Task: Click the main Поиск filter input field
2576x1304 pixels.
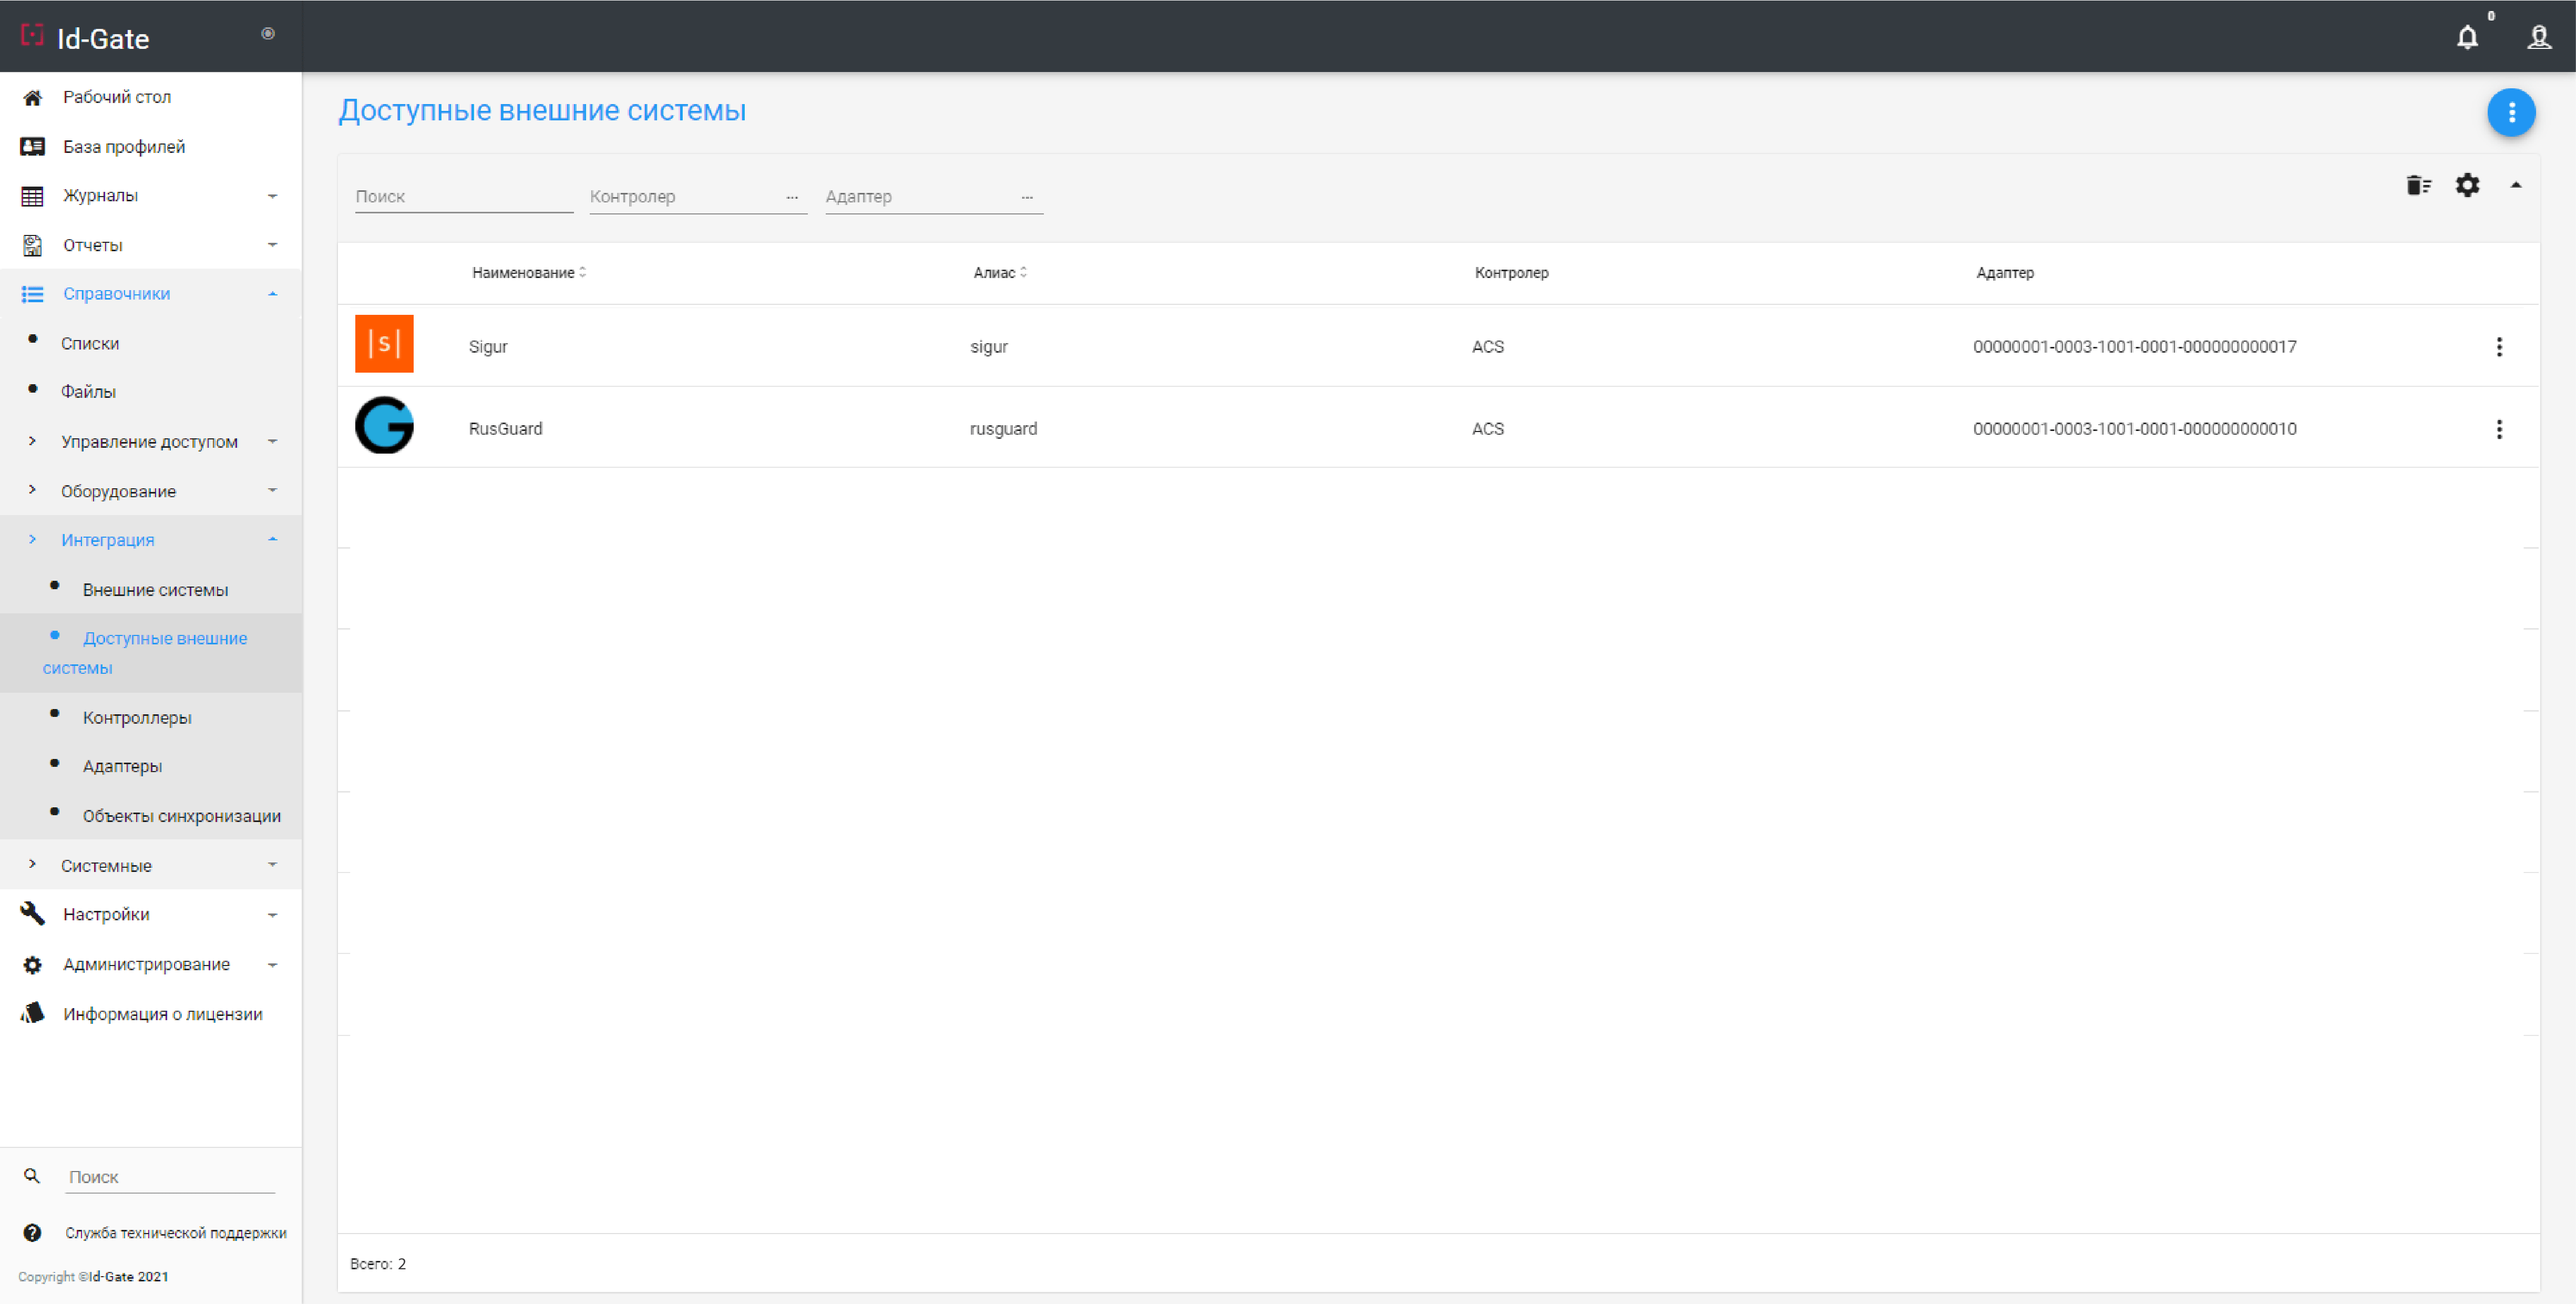Action: [463, 197]
